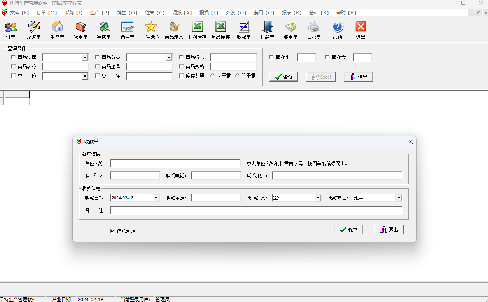
Task: Expand the 单位 dropdown list
Action: pos(85,76)
